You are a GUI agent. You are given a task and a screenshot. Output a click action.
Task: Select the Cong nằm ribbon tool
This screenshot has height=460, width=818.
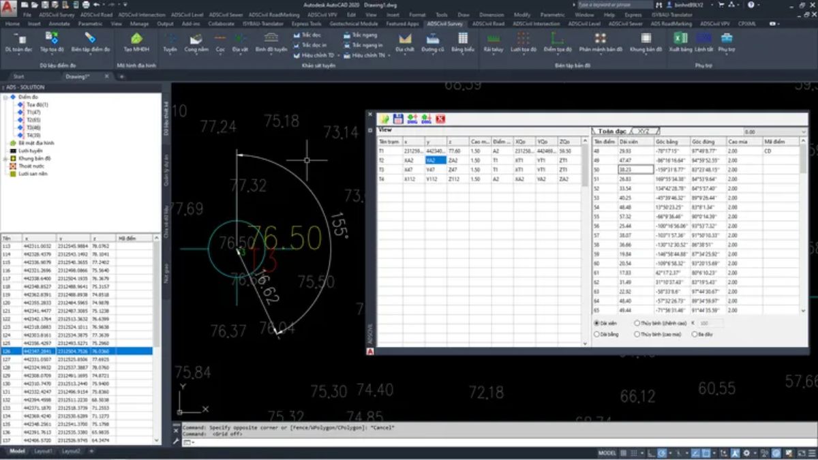tap(196, 42)
